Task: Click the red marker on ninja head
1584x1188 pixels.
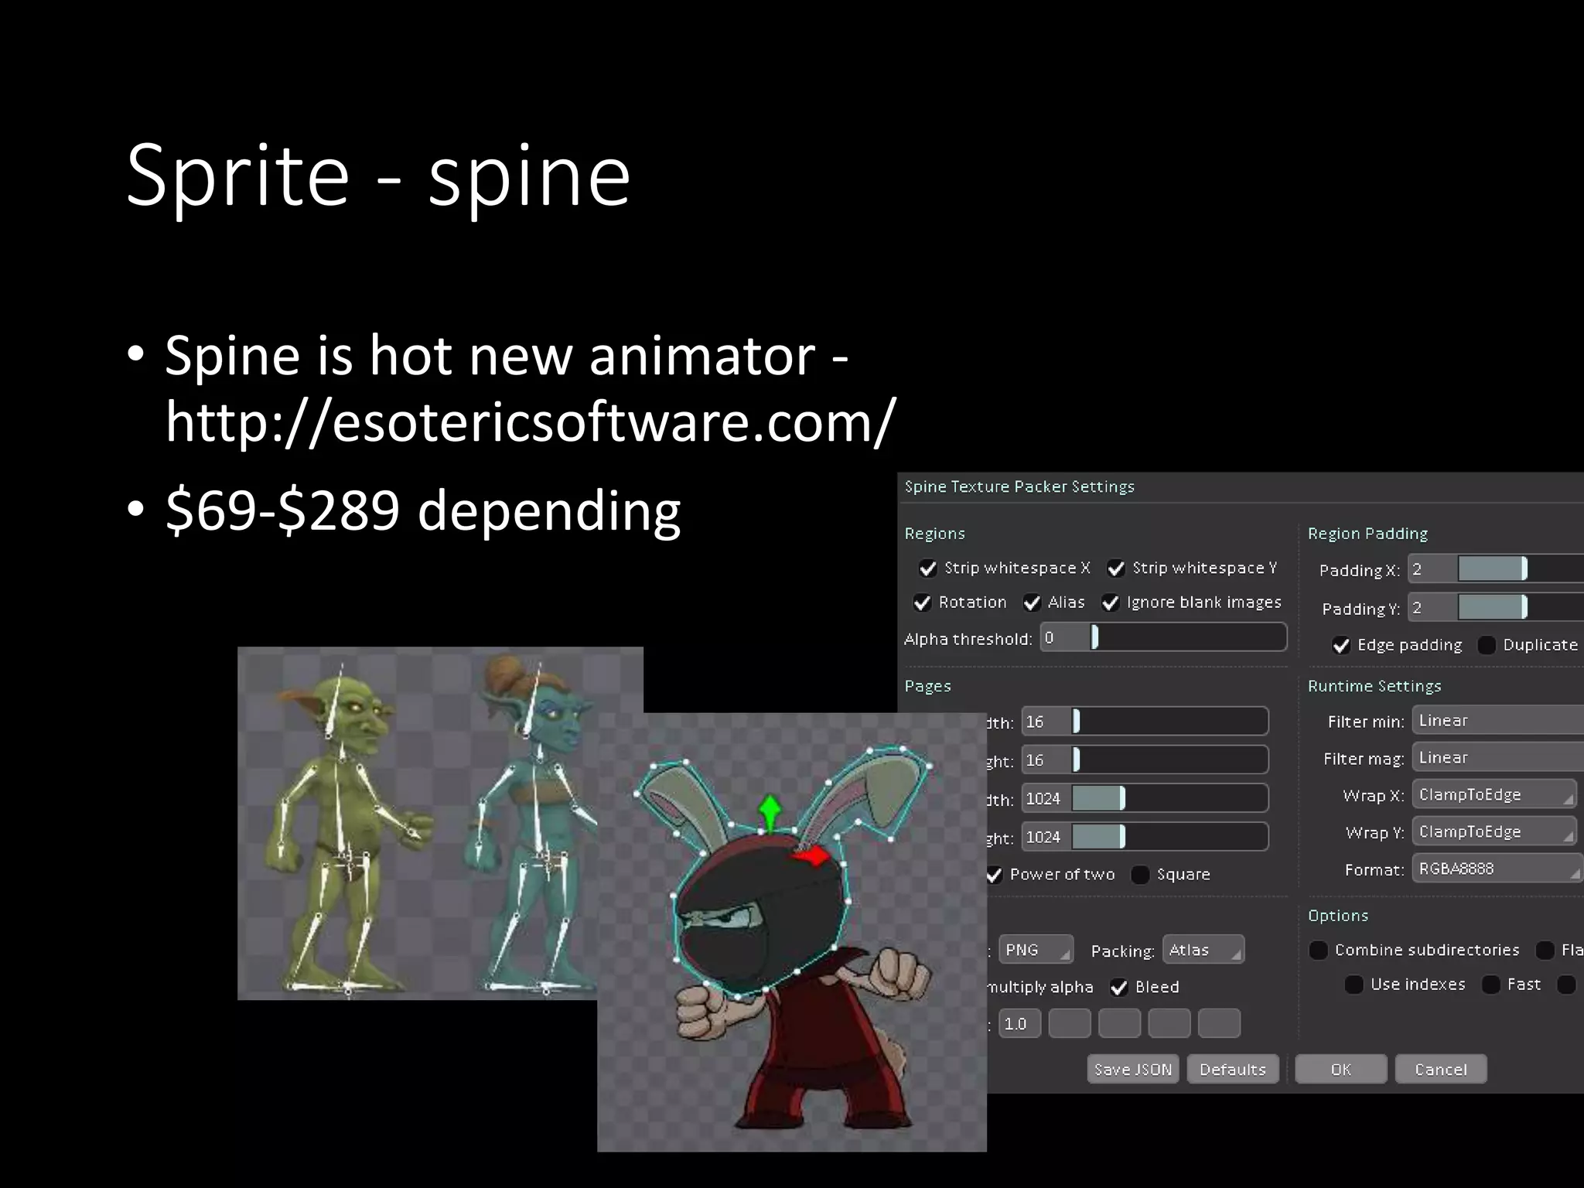Action: (811, 855)
